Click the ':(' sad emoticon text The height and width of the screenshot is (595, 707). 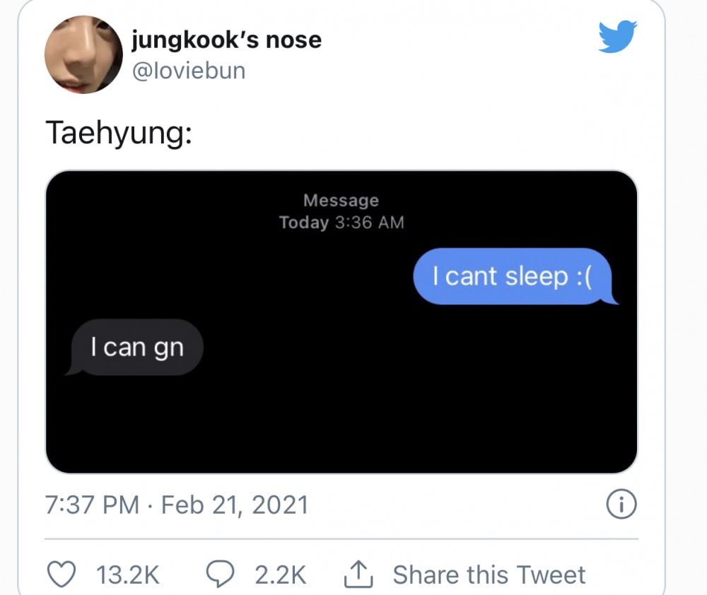584,276
